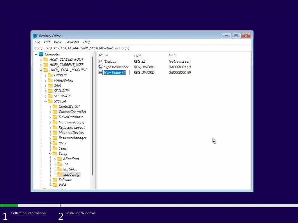Screen dimensions: 298x223
Task: Select the bypasscpucheck value name
Action: pyautogui.click(x=116, y=67)
